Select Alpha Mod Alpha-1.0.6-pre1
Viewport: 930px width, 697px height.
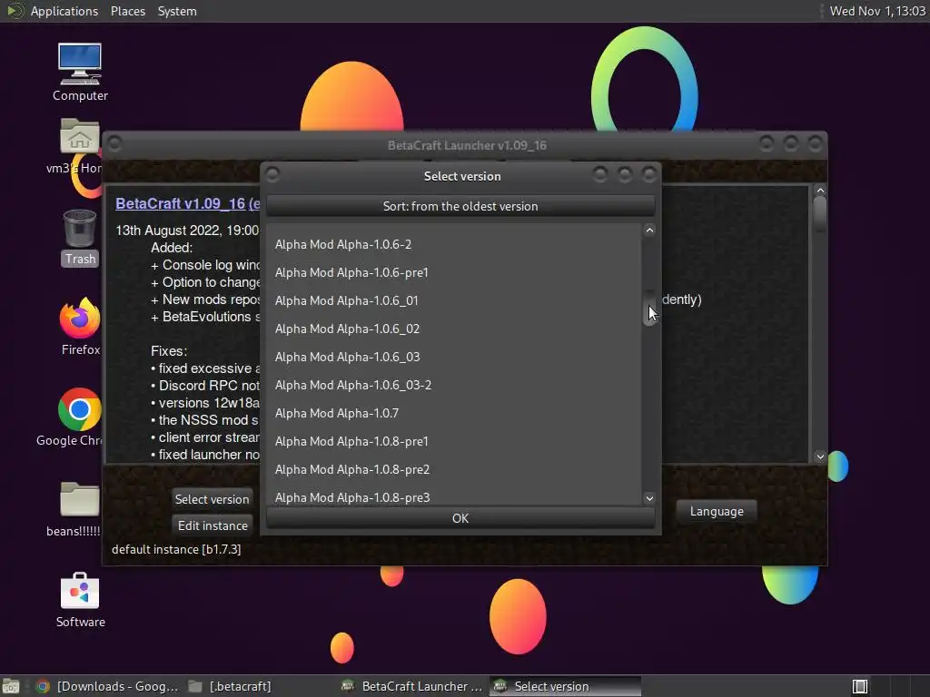point(454,272)
